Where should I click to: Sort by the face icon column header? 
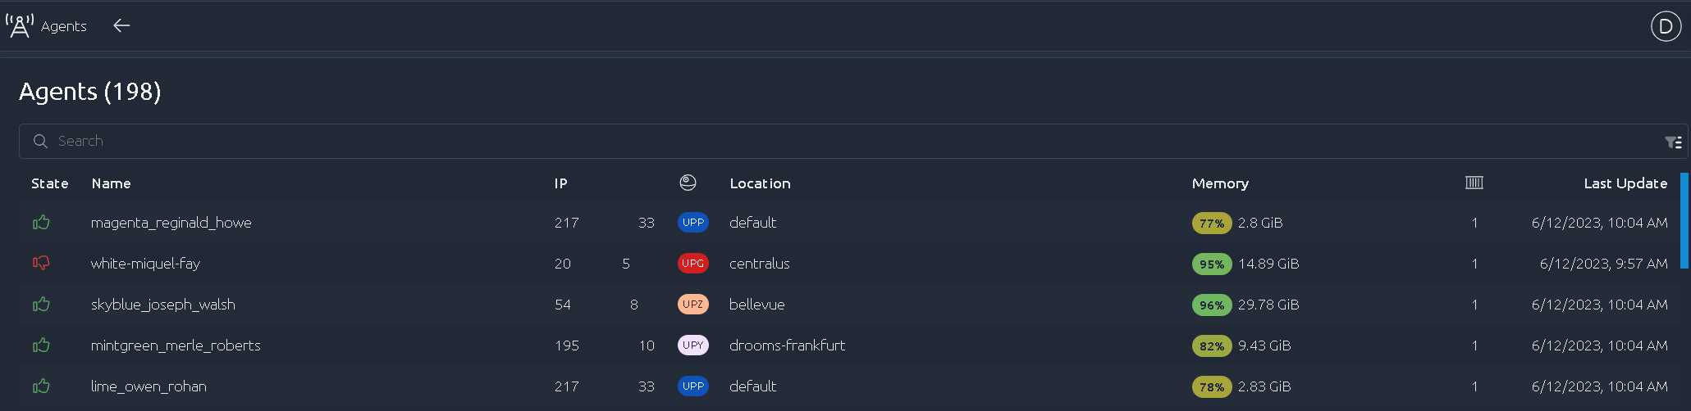(x=688, y=183)
